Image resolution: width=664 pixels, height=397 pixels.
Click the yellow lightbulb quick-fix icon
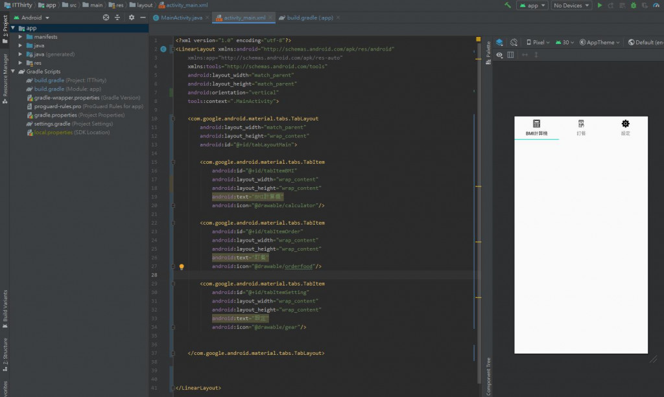[x=182, y=267]
